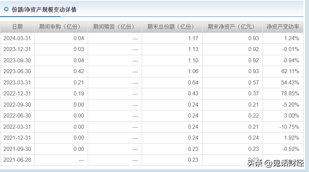
Task: Click the 期末净资产（亿元）column header
Action: (233, 27)
